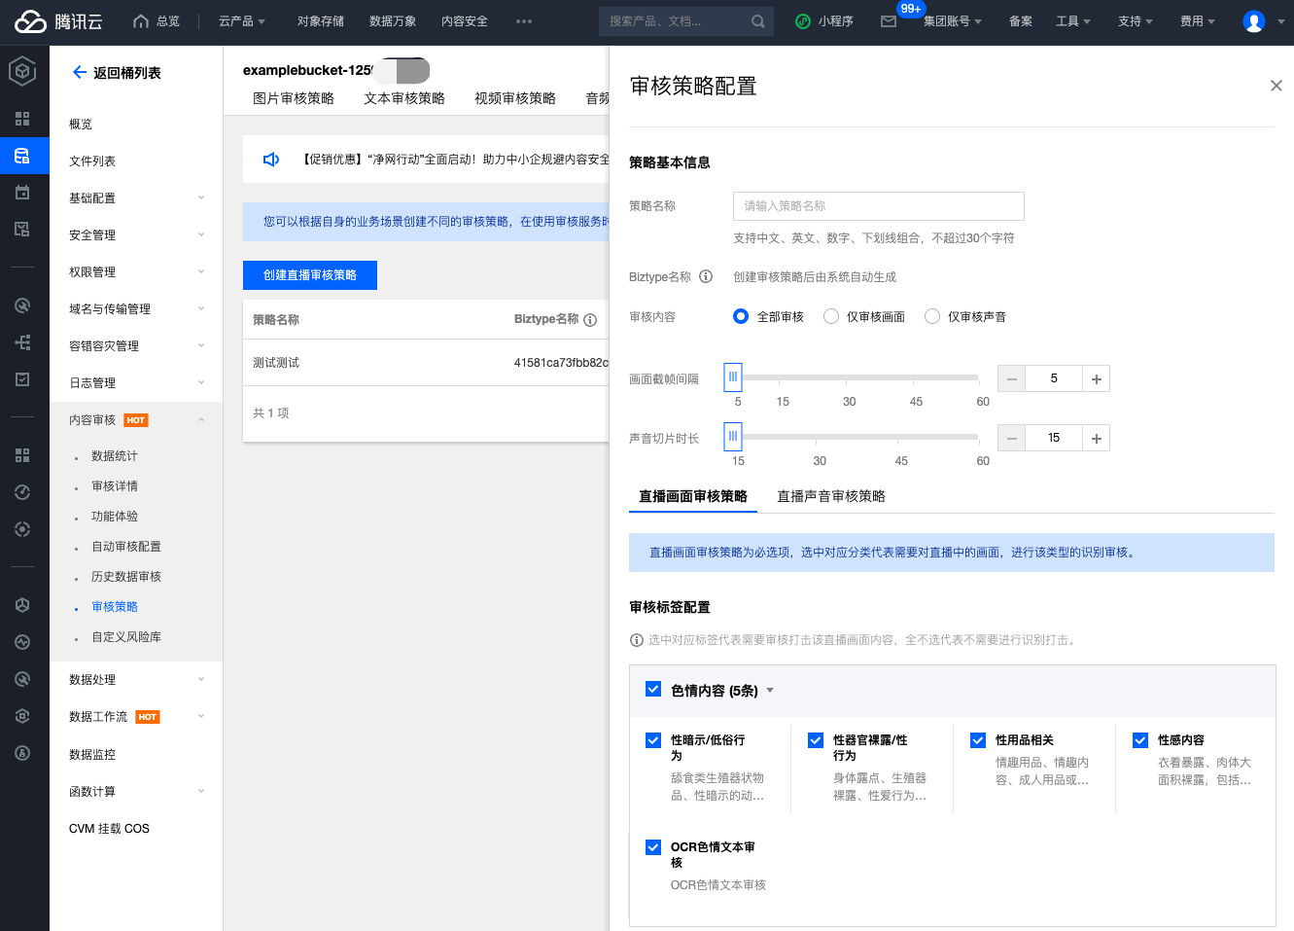Open the mail messages icon
Image resolution: width=1294 pixels, height=931 pixels.
(889, 21)
